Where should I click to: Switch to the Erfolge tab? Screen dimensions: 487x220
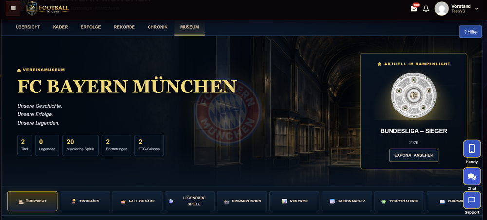[91, 27]
